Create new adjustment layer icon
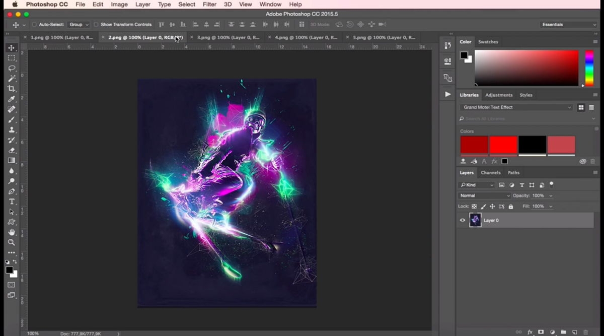The image size is (604, 336). 552,332
